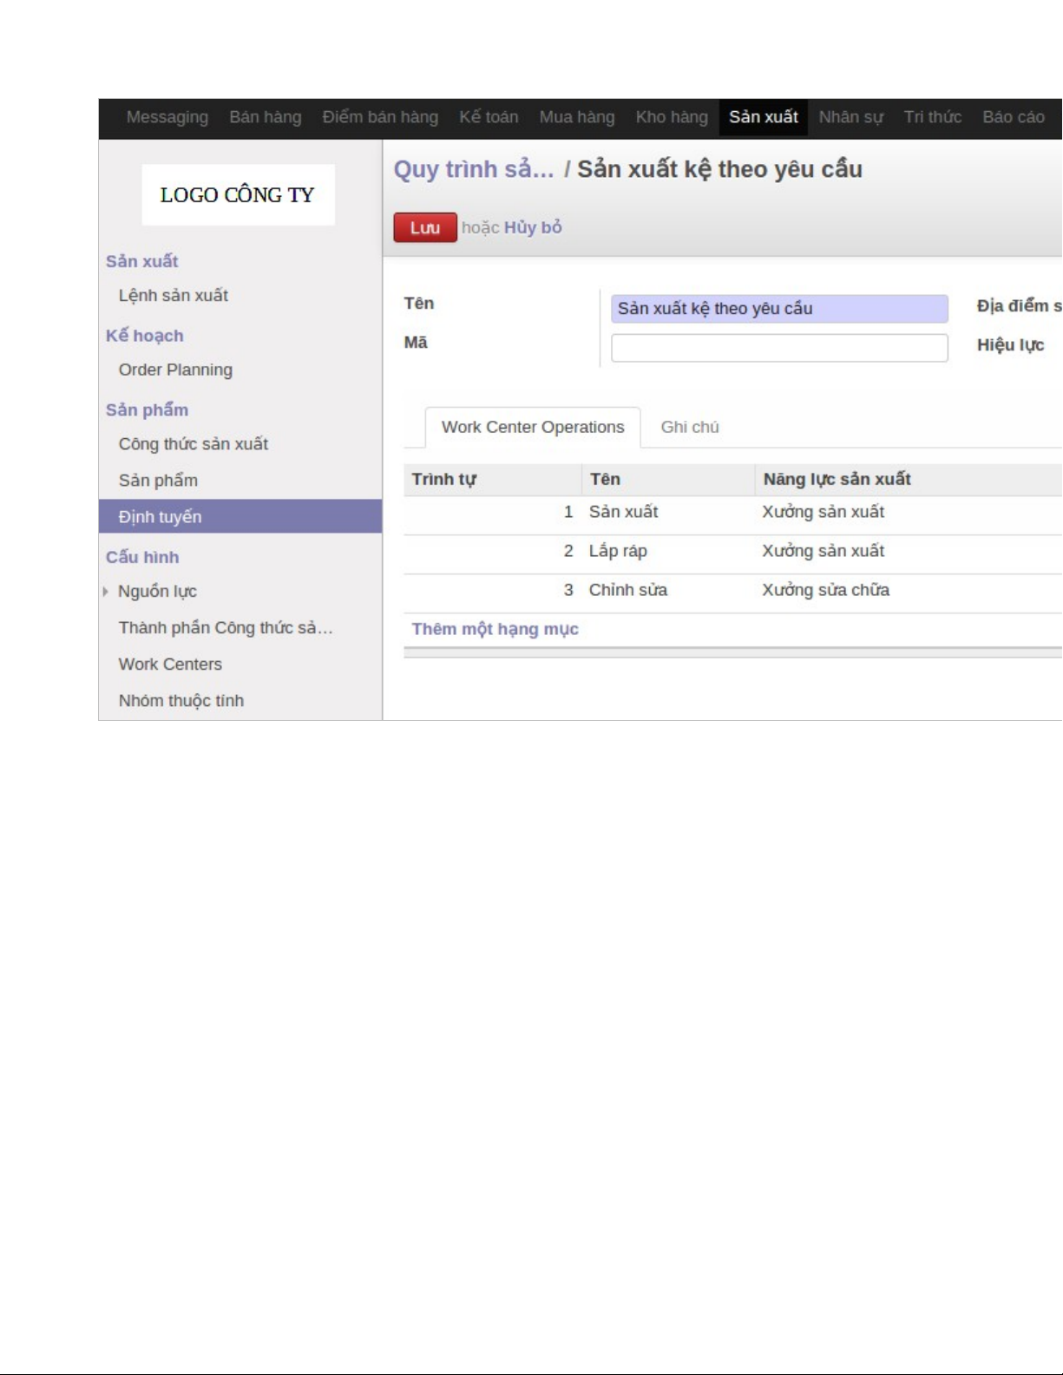Open the Mua hàng menu
This screenshot has height=1375, width=1063.
(577, 117)
